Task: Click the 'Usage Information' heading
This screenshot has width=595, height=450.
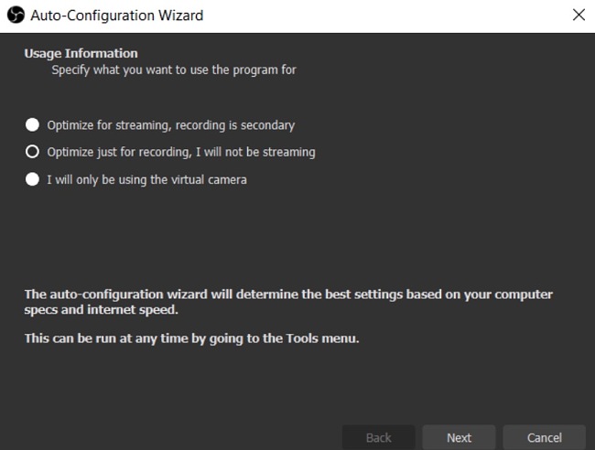Action: (81, 53)
